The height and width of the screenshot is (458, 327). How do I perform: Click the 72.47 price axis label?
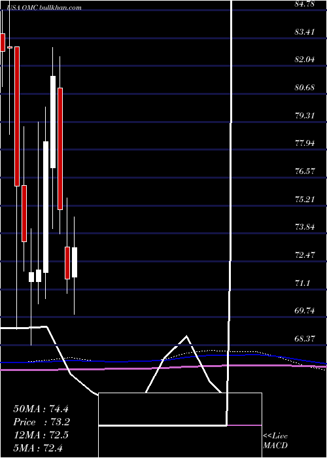click(305, 255)
